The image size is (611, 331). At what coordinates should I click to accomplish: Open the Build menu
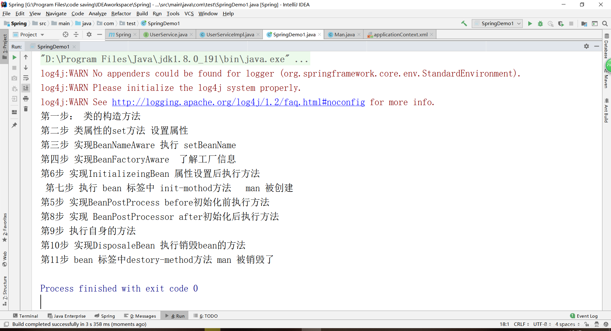click(142, 13)
